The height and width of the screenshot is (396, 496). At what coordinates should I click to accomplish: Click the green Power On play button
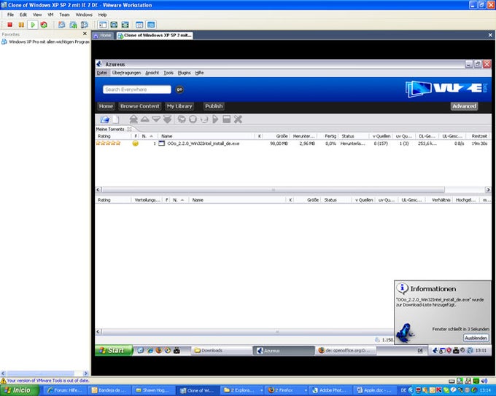point(33,25)
